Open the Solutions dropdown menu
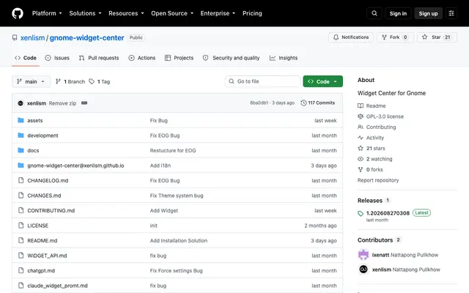This screenshot has width=469, height=293. click(85, 13)
